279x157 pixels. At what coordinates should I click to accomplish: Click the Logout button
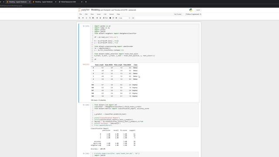point(198,10)
